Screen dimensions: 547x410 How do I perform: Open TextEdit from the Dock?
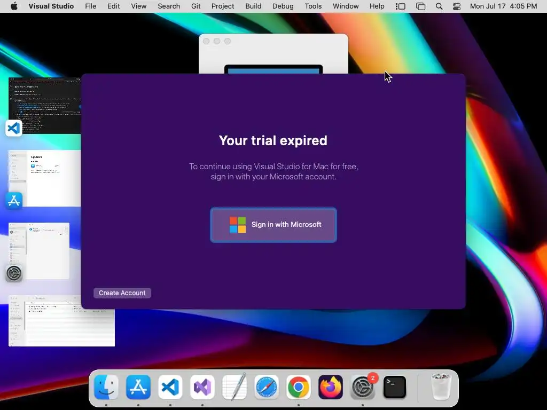pyautogui.click(x=235, y=387)
